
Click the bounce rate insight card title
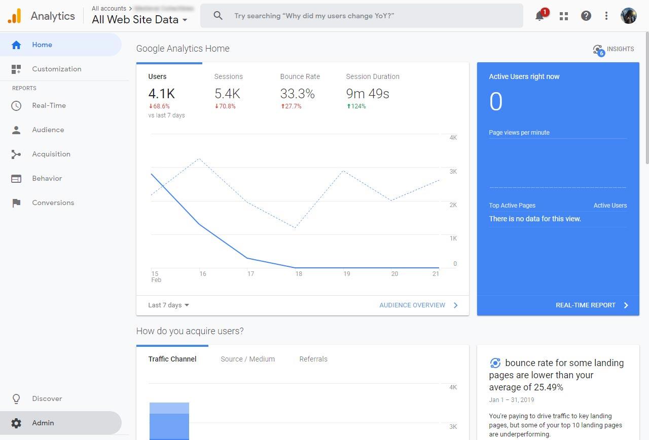557,375
